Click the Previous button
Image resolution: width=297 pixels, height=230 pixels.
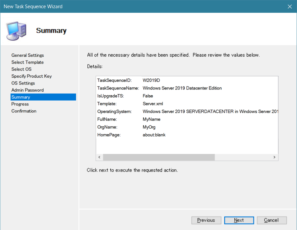coord(206,220)
